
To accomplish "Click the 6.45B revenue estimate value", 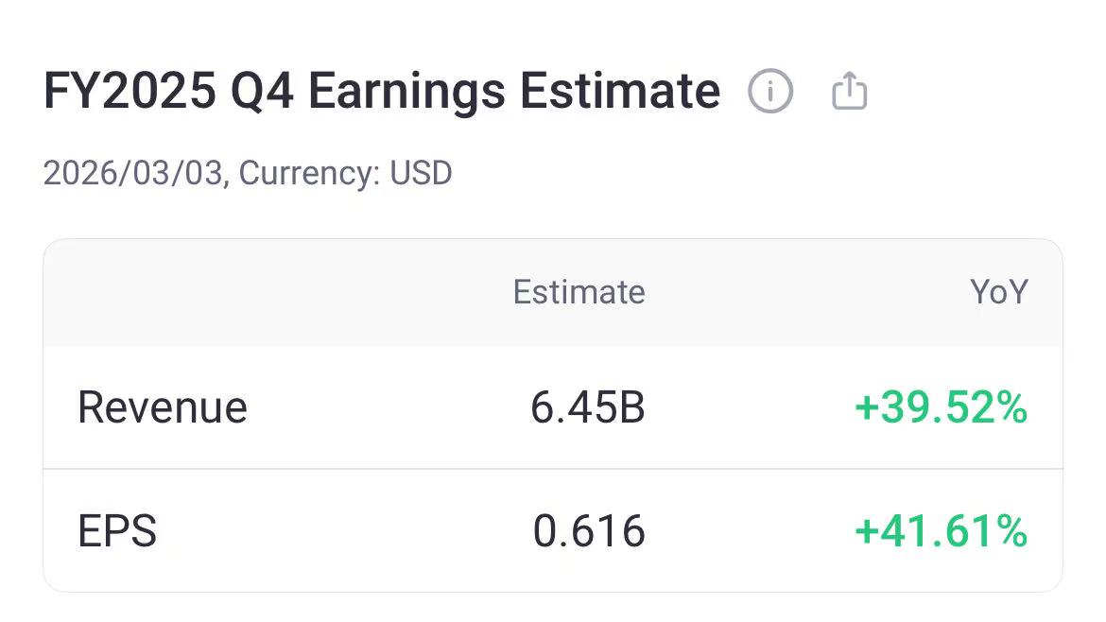I will (587, 407).
